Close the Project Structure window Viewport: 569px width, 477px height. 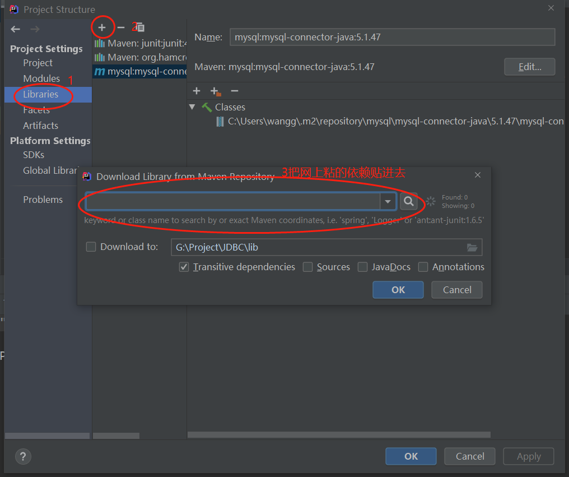click(x=551, y=8)
